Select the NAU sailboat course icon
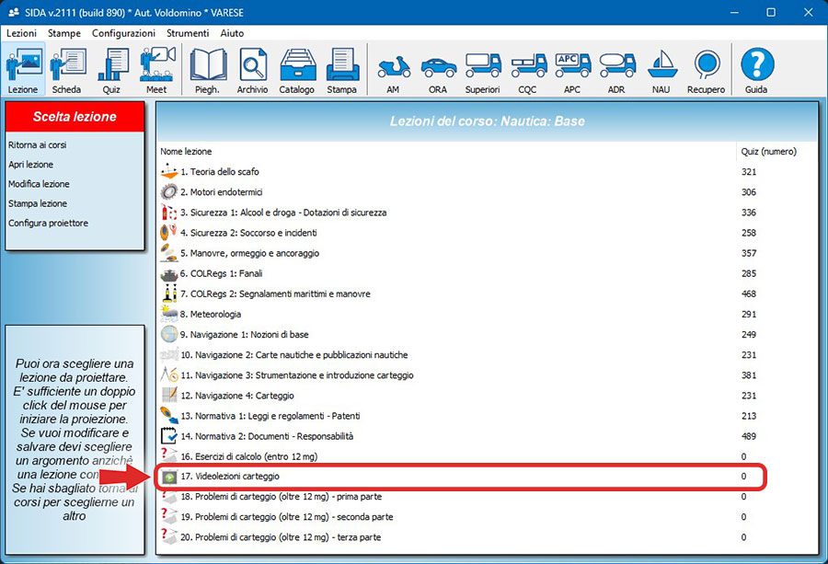 click(x=662, y=71)
